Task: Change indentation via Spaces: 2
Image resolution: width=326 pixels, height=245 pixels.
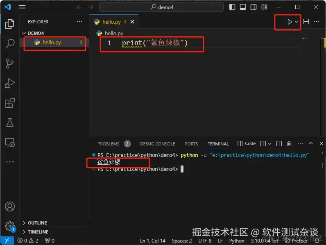Action: [182, 241]
